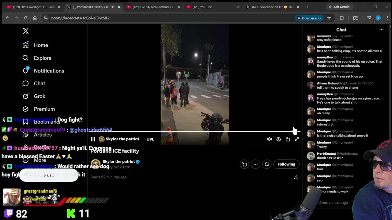The width and height of the screenshot is (392, 220).
Task: Click the site info icon in address bar
Action: tap(46, 18)
